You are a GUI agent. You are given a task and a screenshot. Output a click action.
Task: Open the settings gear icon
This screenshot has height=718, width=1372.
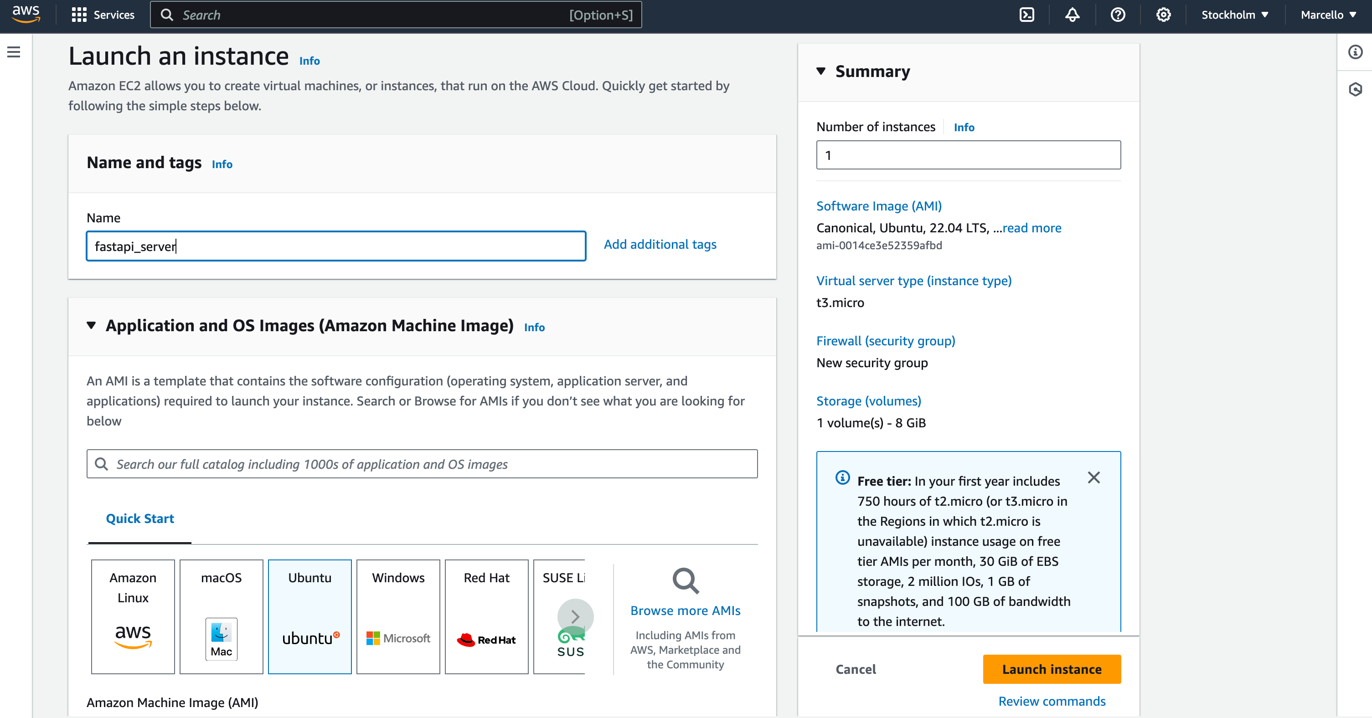tap(1163, 15)
